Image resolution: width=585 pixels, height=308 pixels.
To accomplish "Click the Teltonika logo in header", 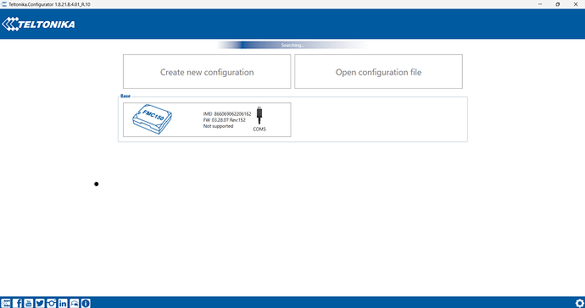I will pos(38,25).
